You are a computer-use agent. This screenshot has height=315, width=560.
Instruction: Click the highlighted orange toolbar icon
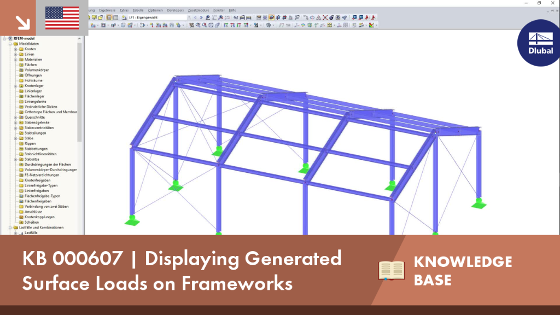271,17
